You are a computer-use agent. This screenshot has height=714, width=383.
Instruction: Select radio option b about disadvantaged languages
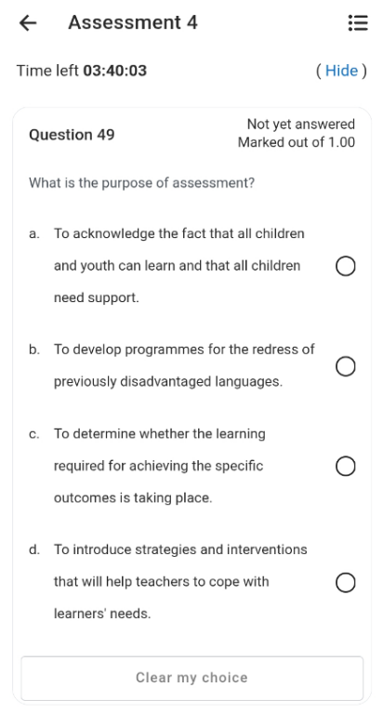pos(346,366)
